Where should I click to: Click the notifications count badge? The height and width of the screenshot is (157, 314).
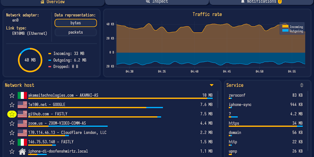point(280,2)
